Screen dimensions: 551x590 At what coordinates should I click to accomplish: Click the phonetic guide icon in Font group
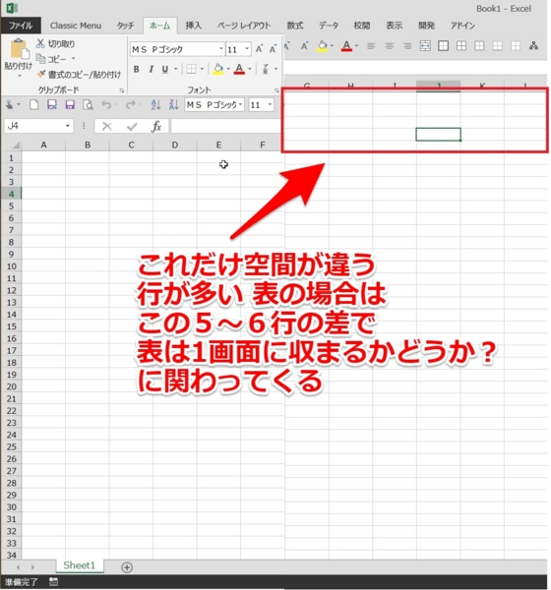coord(266,69)
